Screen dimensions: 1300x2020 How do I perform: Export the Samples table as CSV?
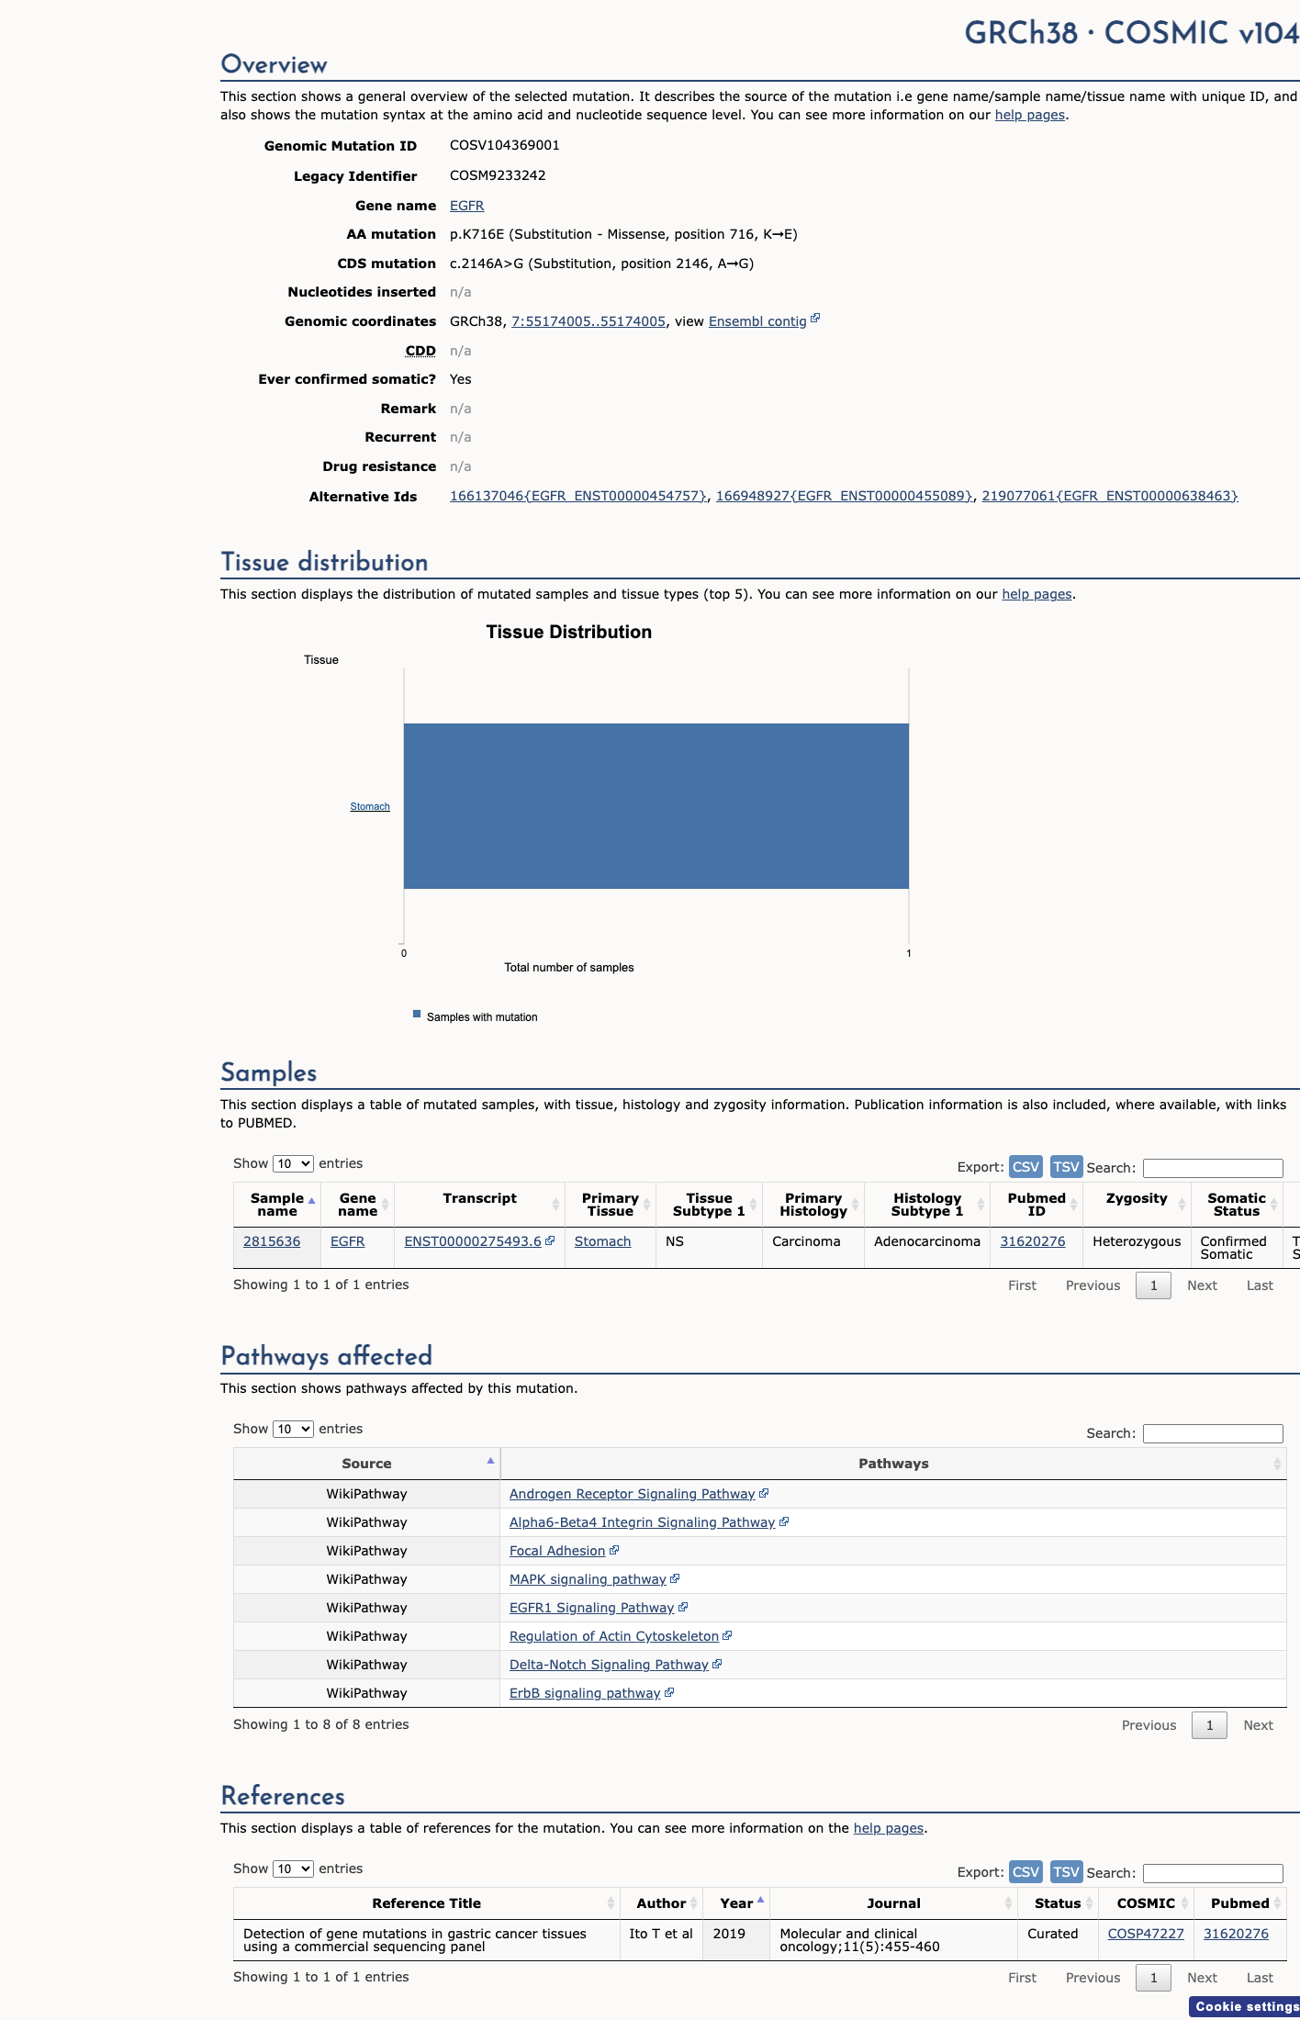1025,1166
